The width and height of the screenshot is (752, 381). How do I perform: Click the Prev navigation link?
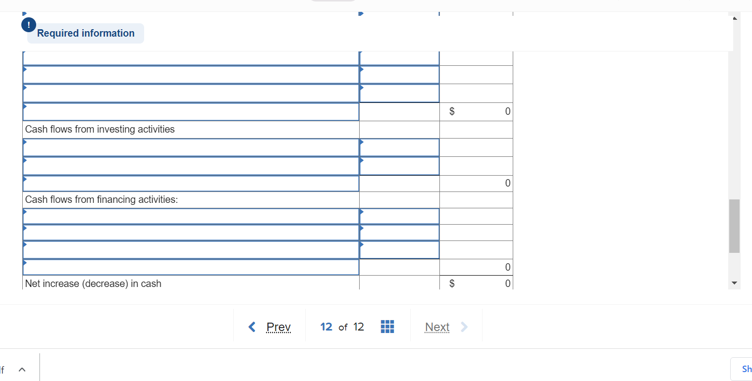(278, 327)
